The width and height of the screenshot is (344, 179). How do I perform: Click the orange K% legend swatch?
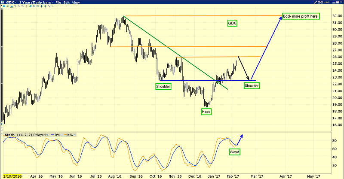click(65, 135)
